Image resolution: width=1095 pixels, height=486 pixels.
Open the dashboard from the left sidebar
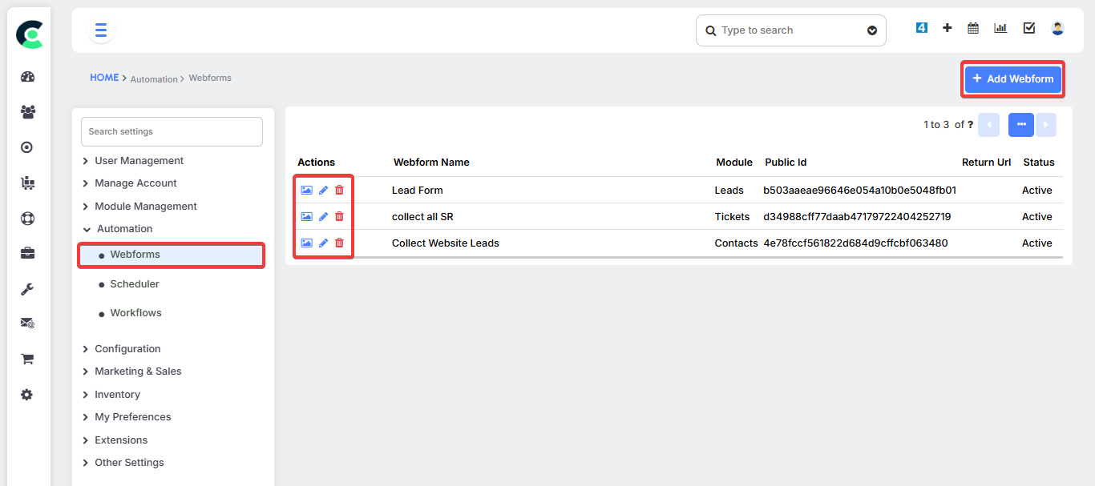(27, 77)
